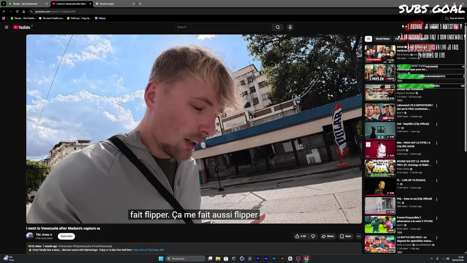View site information icon in address bar
The height and width of the screenshot is (263, 467).
(x=31, y=11)
